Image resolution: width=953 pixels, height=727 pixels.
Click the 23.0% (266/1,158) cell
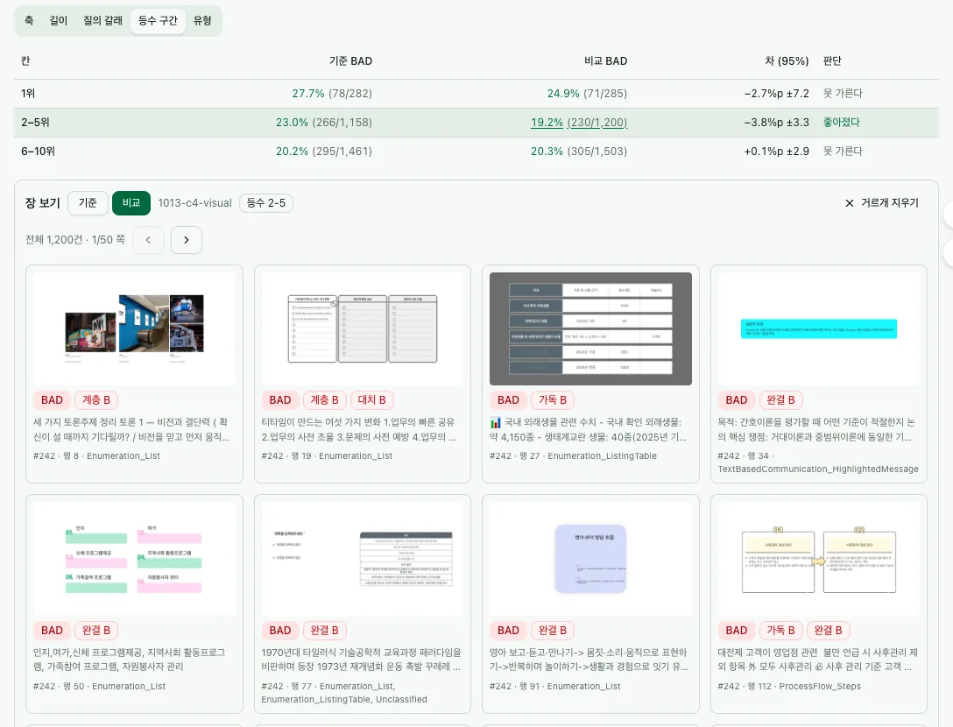click(x=324, y=122)
